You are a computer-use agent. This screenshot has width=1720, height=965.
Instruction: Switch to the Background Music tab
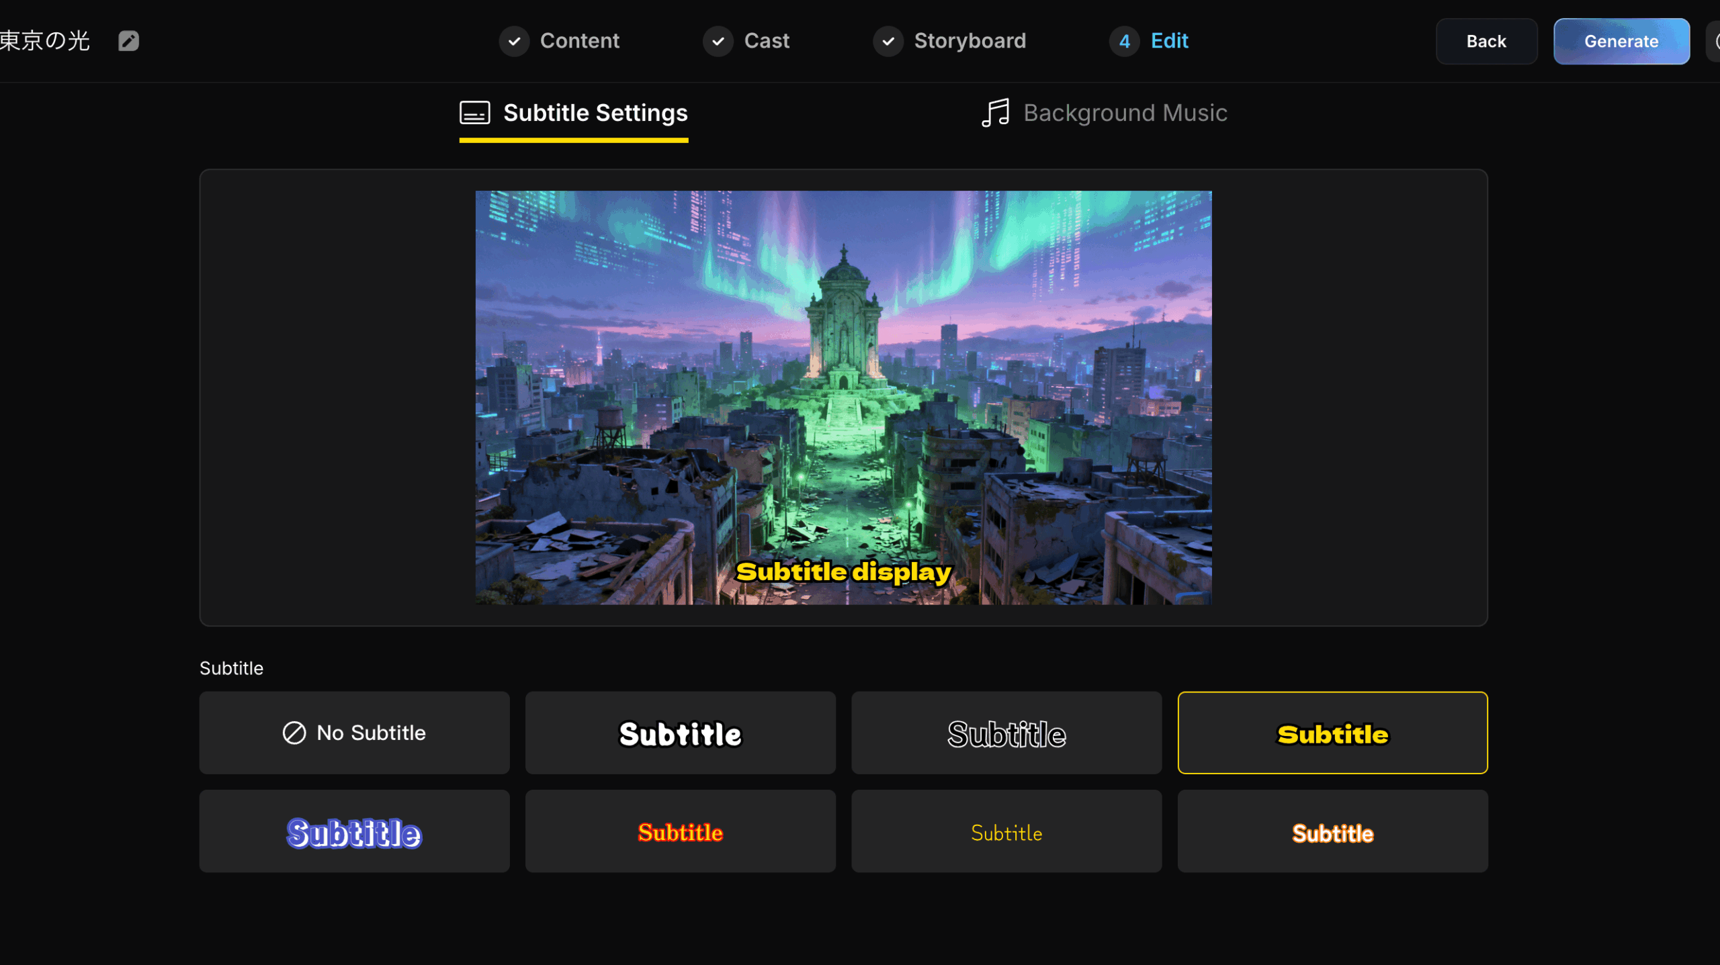pos(1124,113)
